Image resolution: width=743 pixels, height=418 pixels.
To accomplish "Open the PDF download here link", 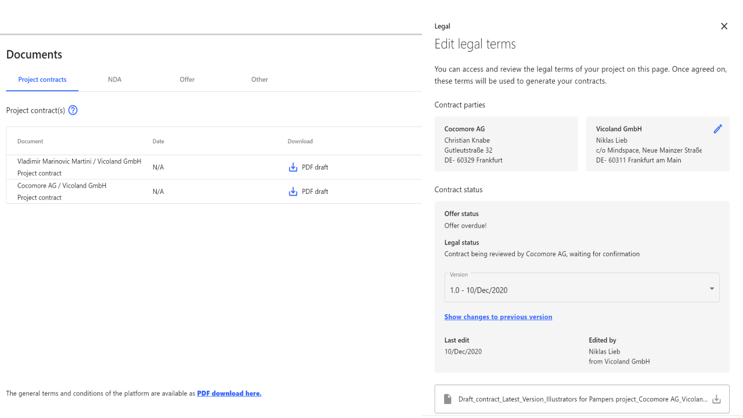I will pyautogui.click(x=229, y=394).
